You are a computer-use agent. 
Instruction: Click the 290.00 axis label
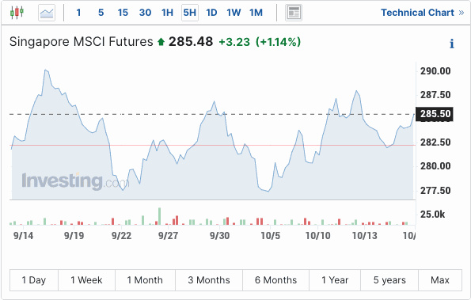pos(435,71)
